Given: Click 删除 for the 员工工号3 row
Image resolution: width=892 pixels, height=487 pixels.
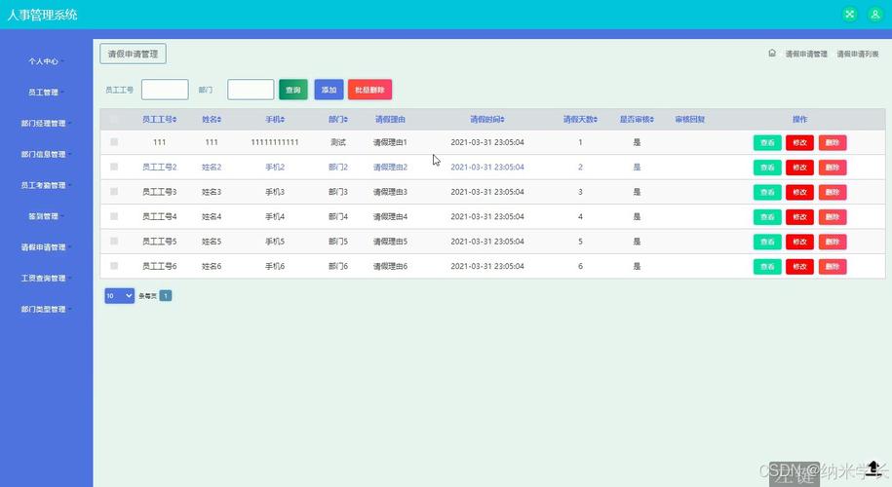Looking at the screenshot, I should click(x=833, y=192).
